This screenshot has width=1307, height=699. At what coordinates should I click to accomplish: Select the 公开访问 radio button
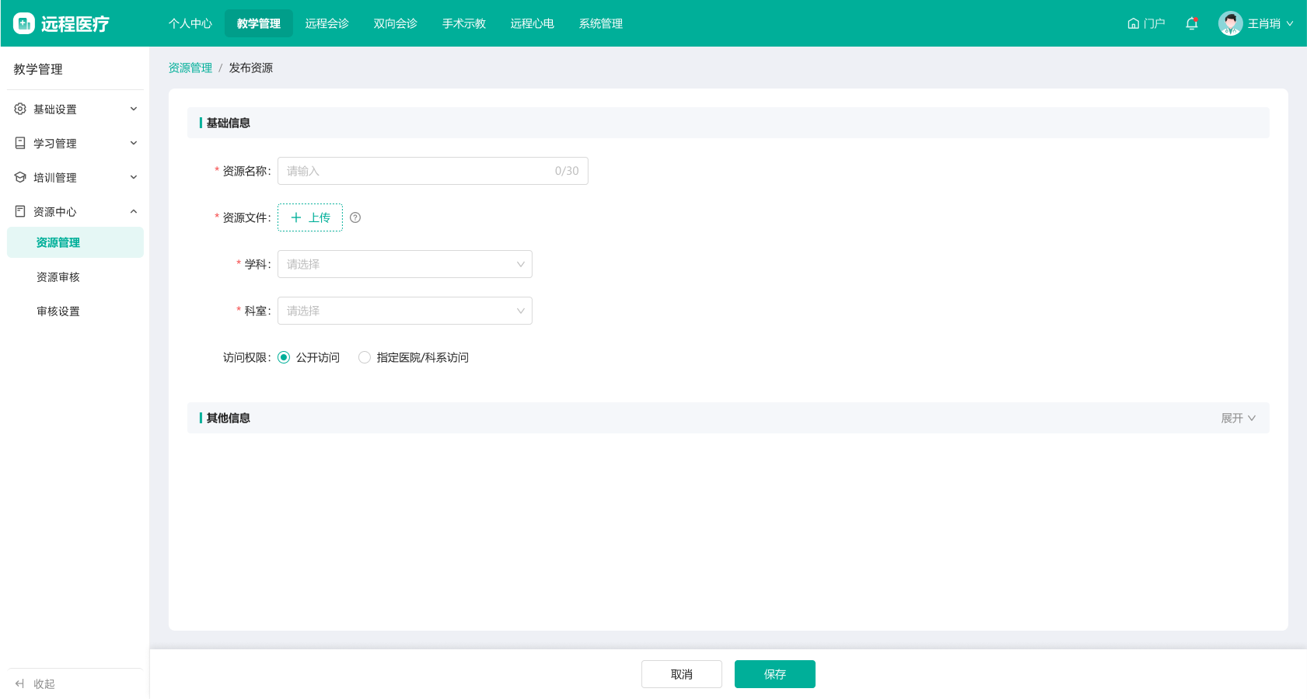pos(284,357)
